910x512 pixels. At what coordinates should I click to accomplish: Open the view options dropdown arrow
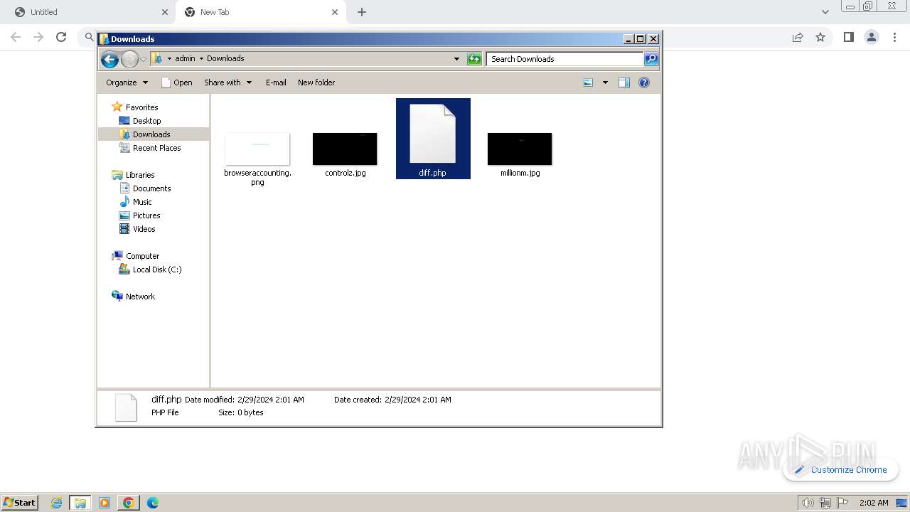[605, 82]
